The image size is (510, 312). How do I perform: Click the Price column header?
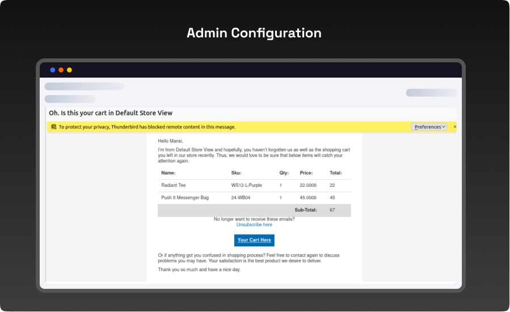click(306, 173)
